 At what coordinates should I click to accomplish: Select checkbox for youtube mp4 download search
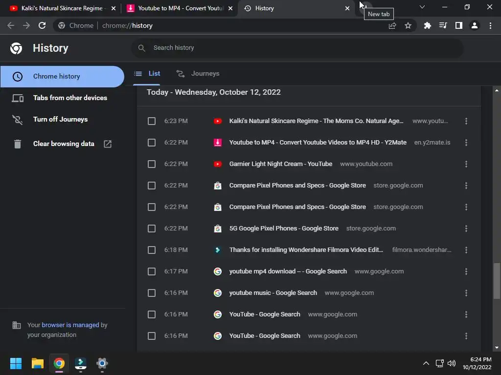point(152,271)
